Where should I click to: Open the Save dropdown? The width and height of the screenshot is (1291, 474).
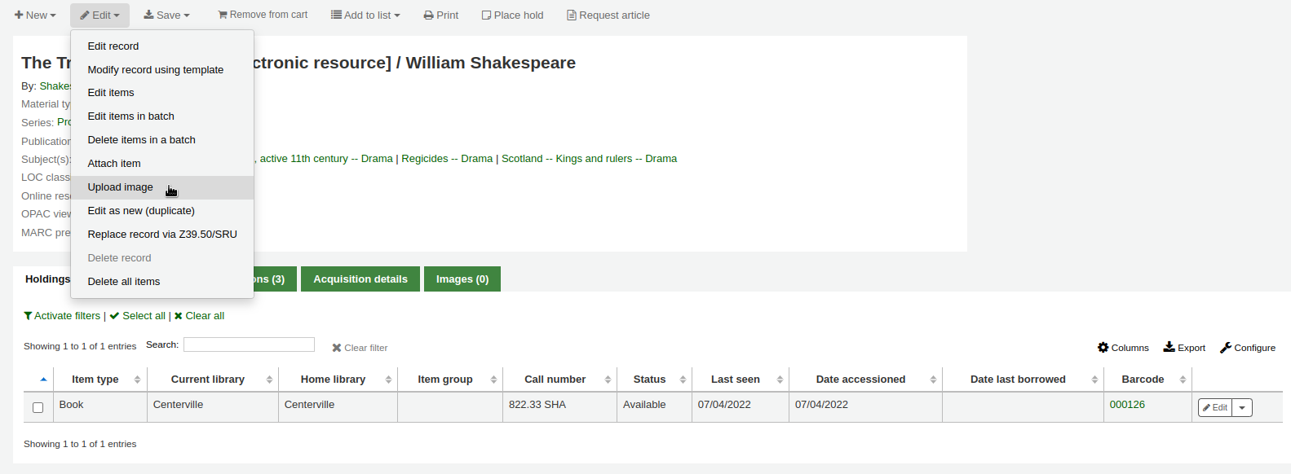click(166, 15)
